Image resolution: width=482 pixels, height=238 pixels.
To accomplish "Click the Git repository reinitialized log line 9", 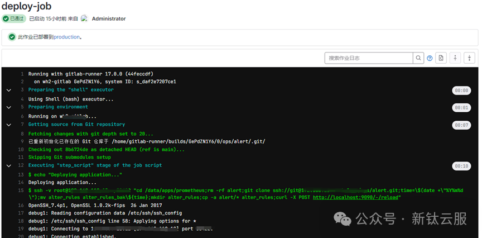I will tap(147, 142).
